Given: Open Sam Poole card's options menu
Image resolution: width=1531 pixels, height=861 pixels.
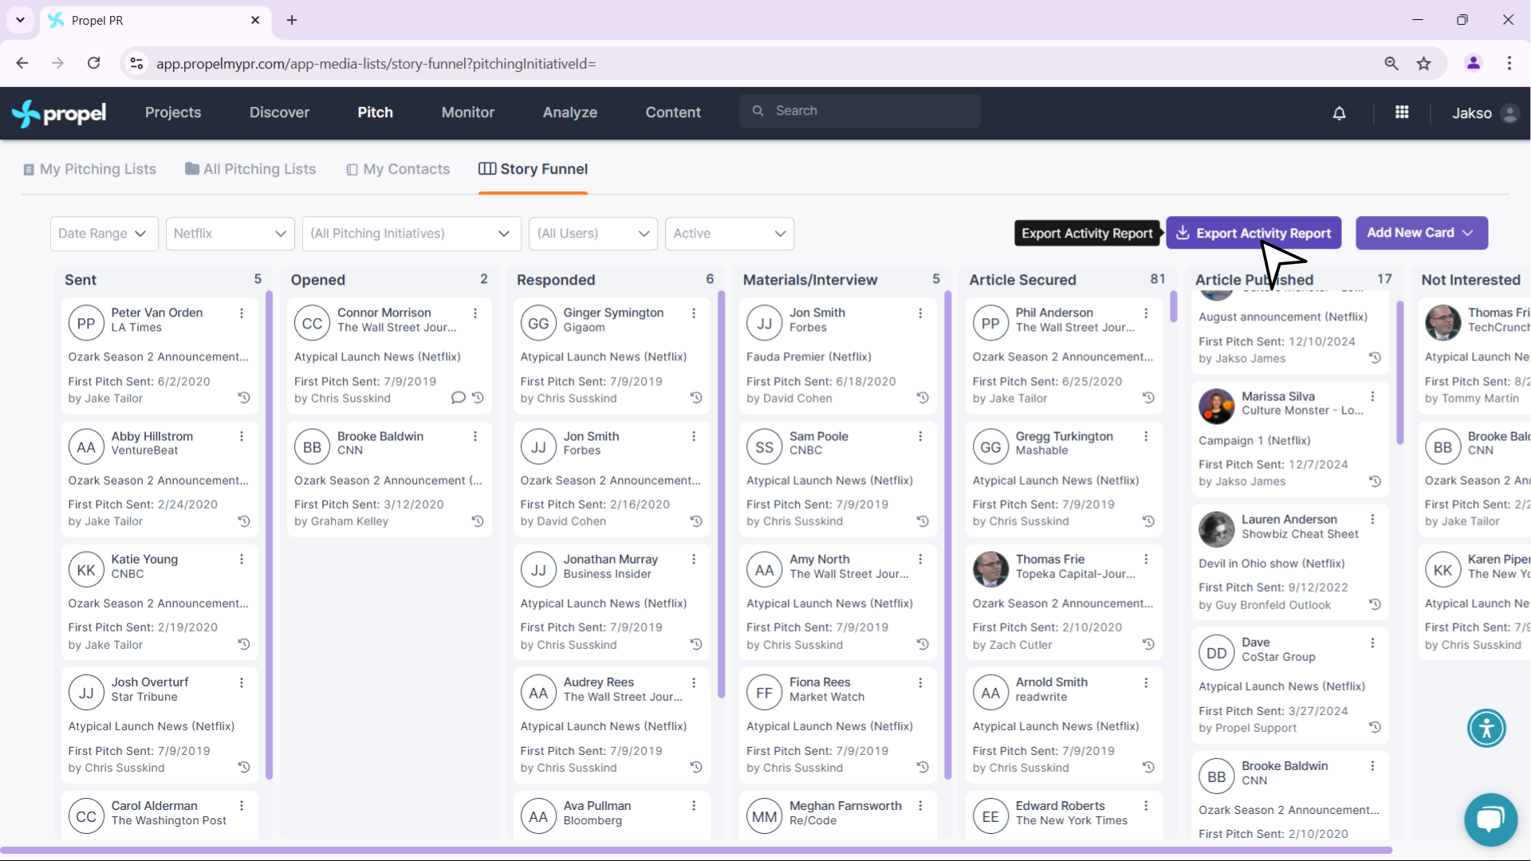Looking at the screenshot, I should pyautogui.click(x=920, y=437).
